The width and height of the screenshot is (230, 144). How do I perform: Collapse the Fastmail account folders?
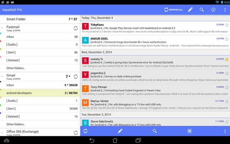pos(2,28)
